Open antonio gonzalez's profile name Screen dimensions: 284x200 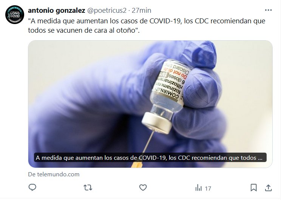click(x=57, y=11)
